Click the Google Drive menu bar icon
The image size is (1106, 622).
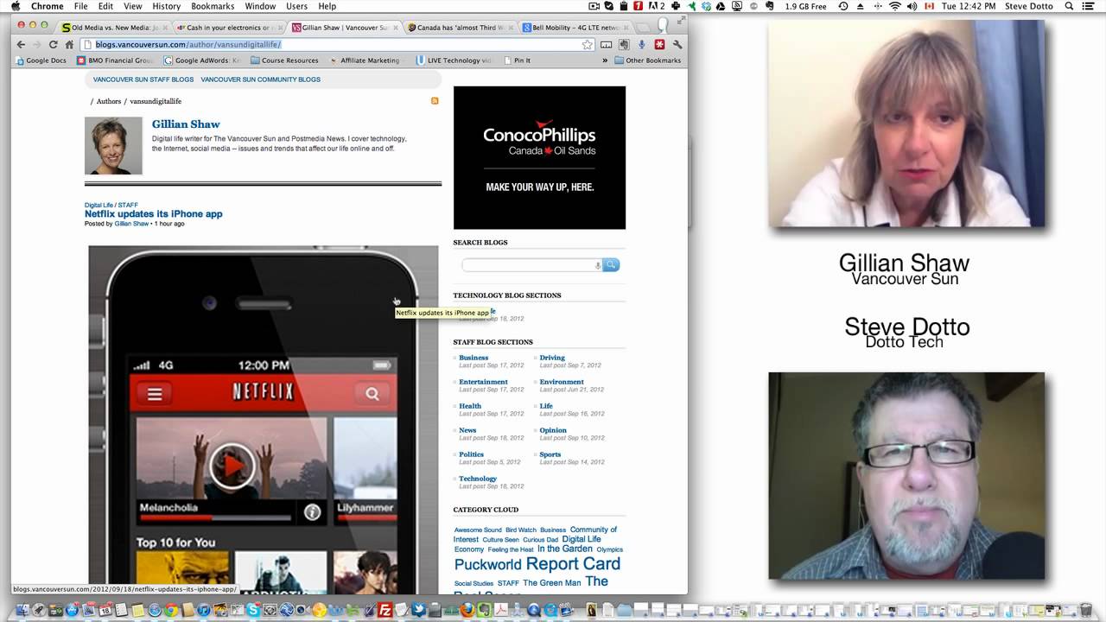coord(720,6)
